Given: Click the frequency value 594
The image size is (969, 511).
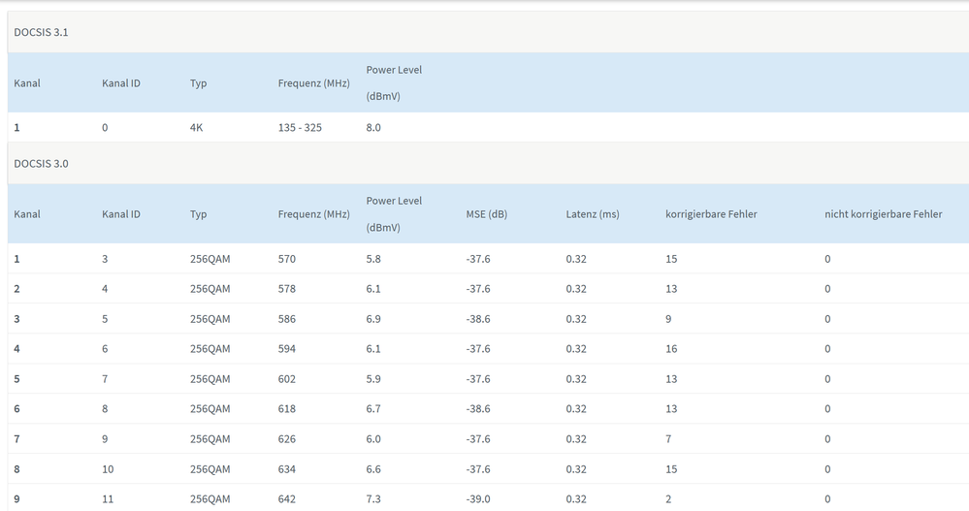Looking at the screenshot, I should point(287,349).
